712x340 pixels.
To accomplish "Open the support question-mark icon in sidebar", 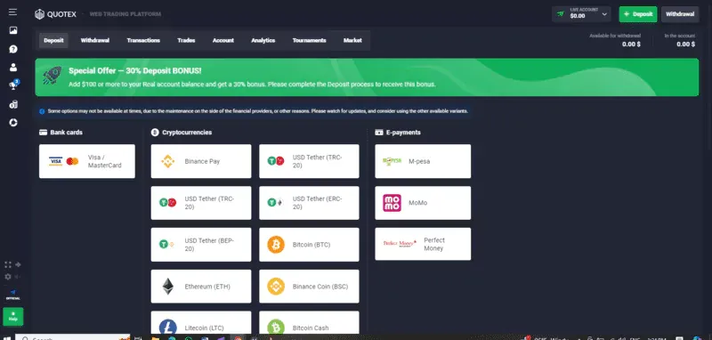I will click(x=13, y=49).
